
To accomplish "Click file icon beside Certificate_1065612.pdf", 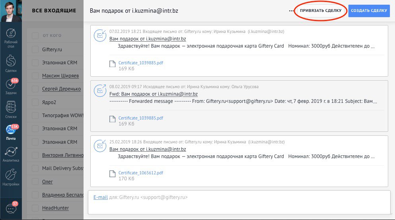I will 112,174.
